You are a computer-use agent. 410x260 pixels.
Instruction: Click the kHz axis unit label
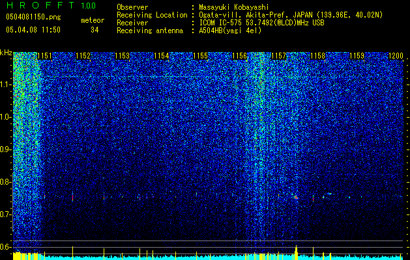tap(6, 53)
